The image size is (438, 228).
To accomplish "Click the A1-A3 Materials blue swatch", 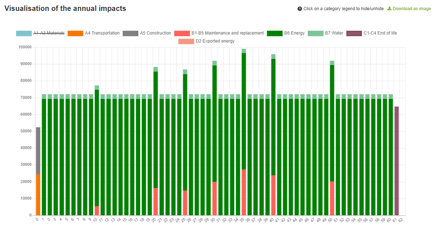I will [24, 33].
